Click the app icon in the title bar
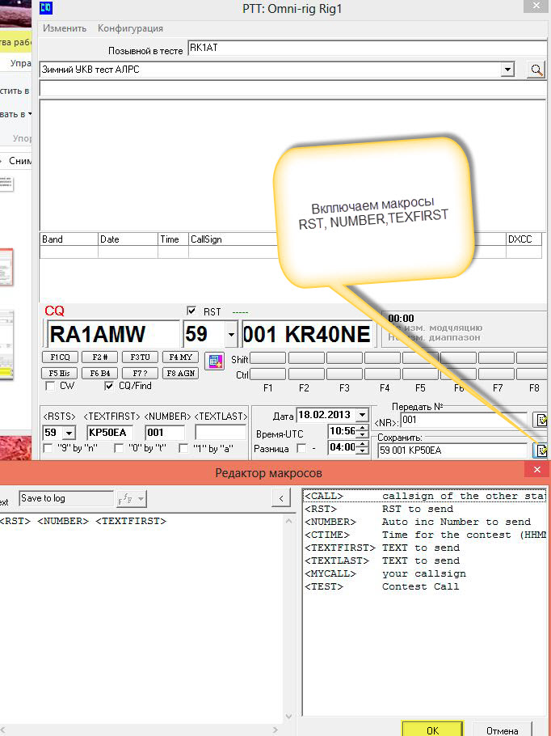The height and width of the screenshot is (736, 551). point(47,9)
